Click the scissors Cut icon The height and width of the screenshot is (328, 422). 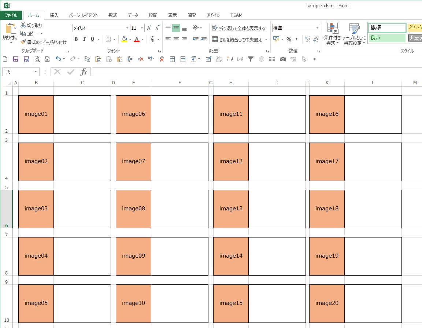coord(23,25)
